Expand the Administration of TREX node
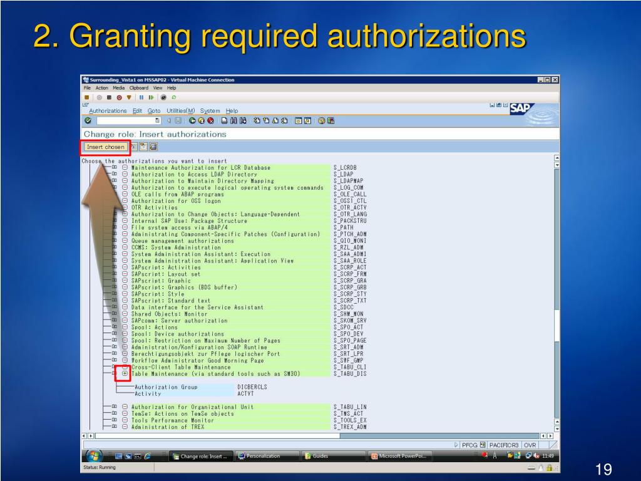 [x=114, y=426]
